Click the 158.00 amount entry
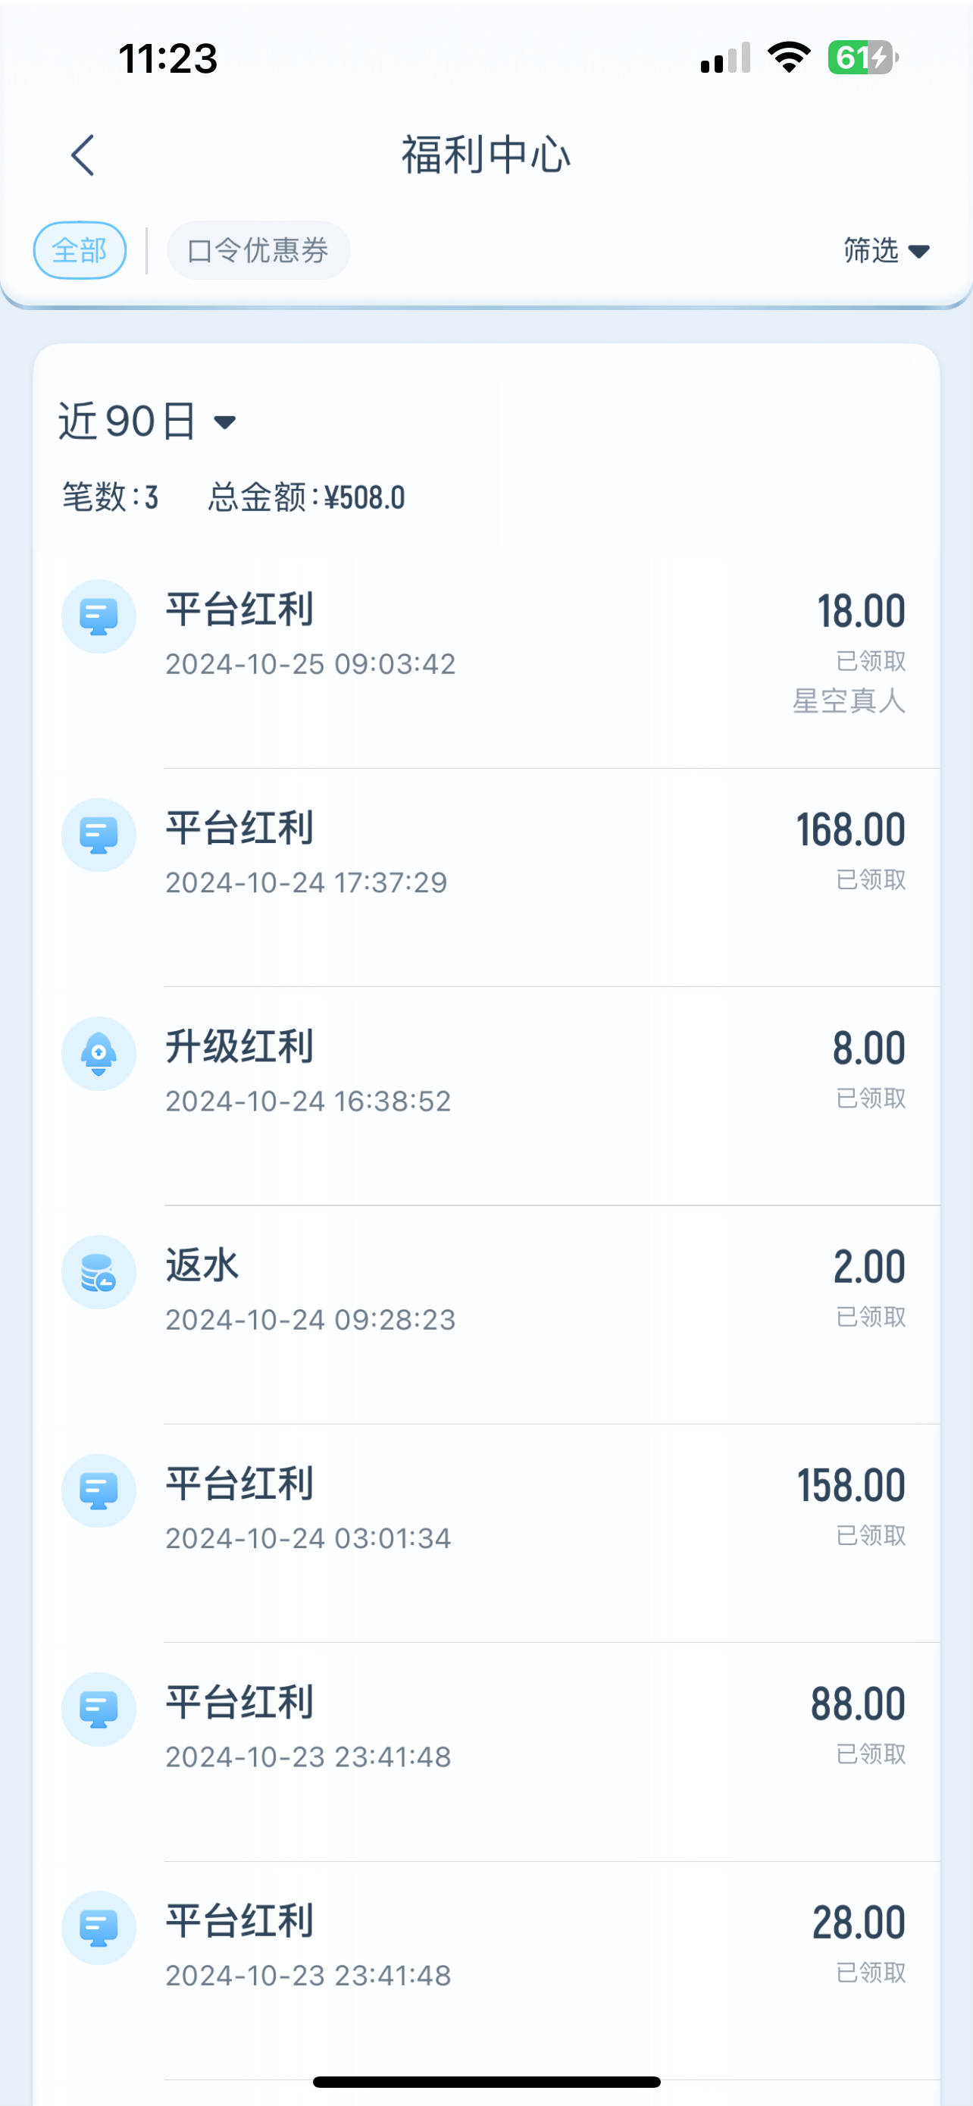The image size is (973, 2106). pyautogui.click(x=850, y=1485)
